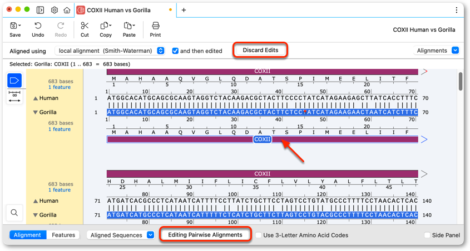This screenshot has height=251, width=470.
Task: Click the document title at top right
Action: point(424,29)
